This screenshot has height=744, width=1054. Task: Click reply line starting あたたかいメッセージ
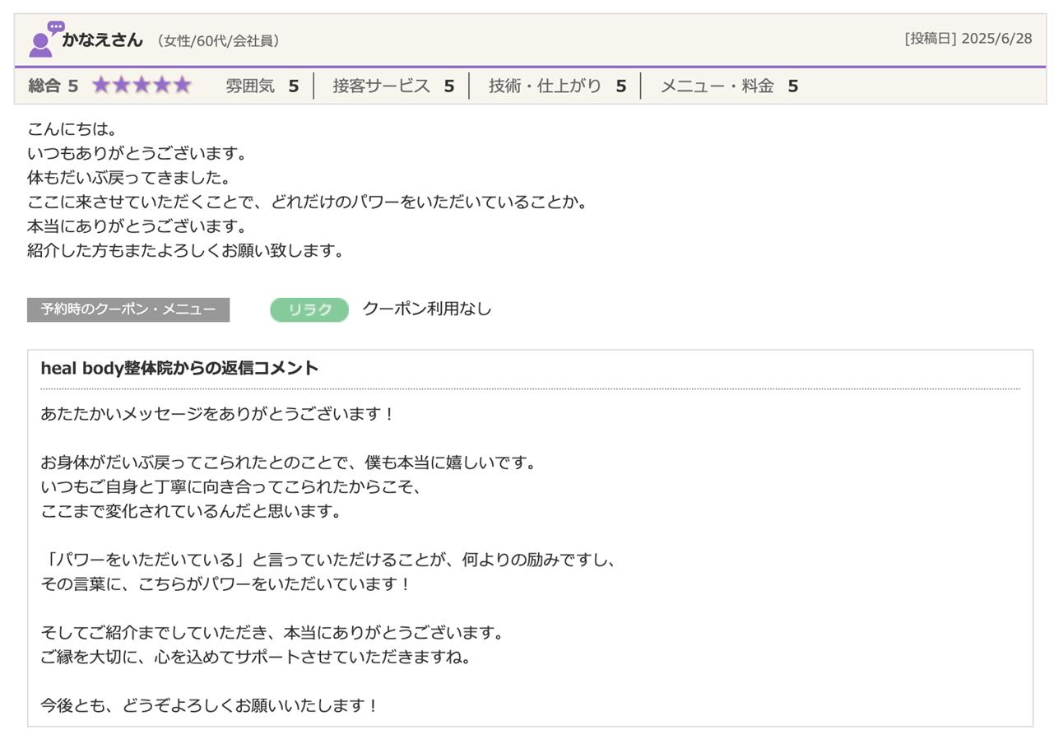click(x=218, y=414)
